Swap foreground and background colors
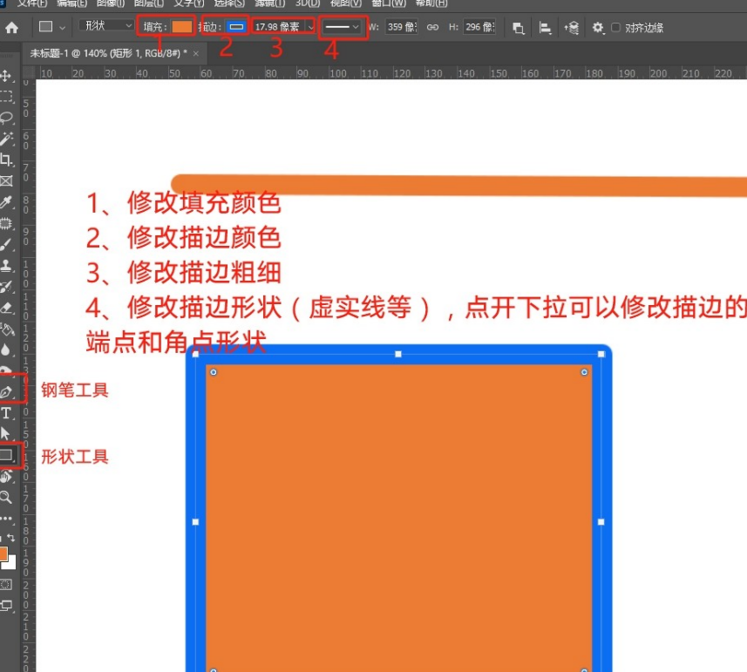 (x=11, y=538)
